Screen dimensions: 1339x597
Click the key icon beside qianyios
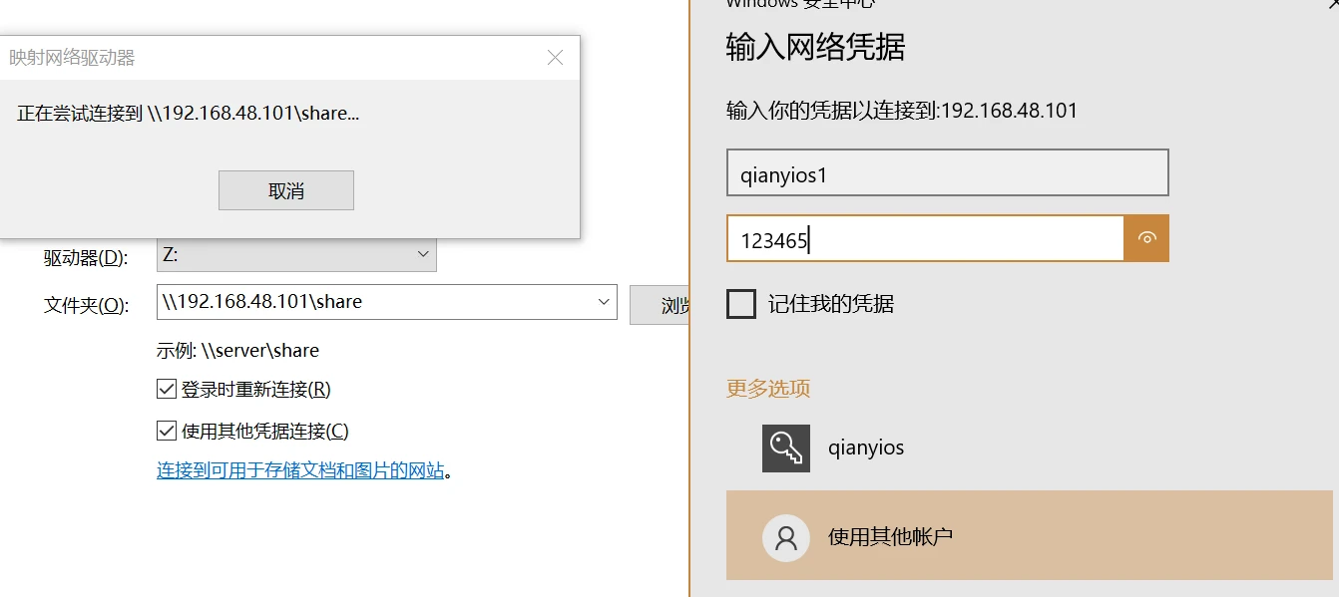pos(785,448)
